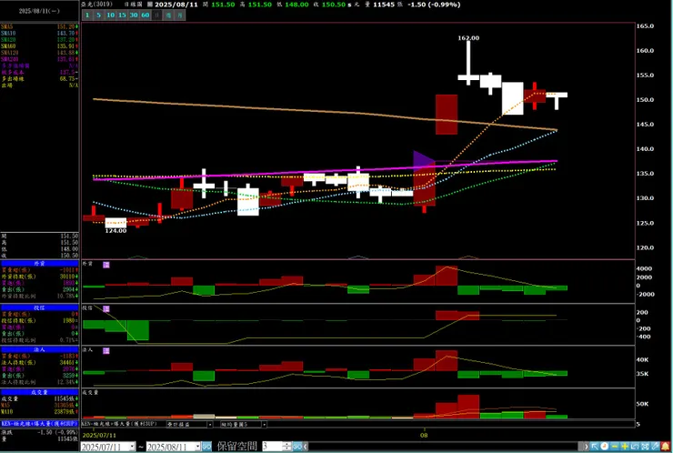Click the plus zoom-in icon
The width and height of the screenshot is (673, 453).
click(625, 447)
